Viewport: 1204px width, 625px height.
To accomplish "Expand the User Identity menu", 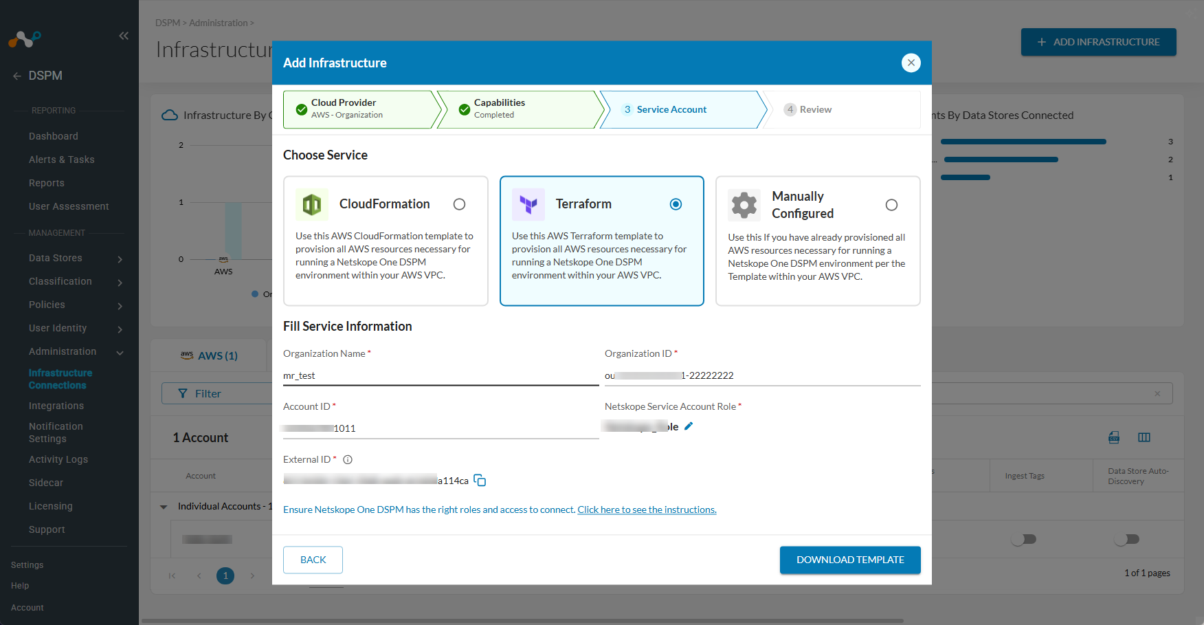I will pyautogui.click(x=120, y=329).
